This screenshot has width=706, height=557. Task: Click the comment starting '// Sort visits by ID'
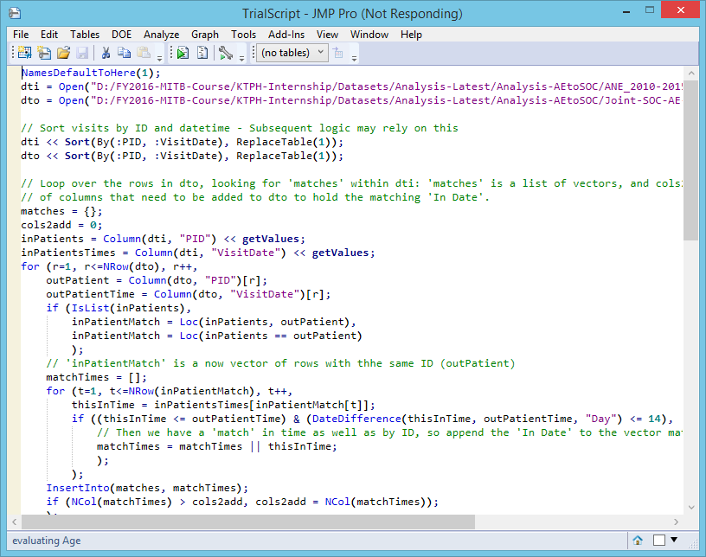(240, 128)
